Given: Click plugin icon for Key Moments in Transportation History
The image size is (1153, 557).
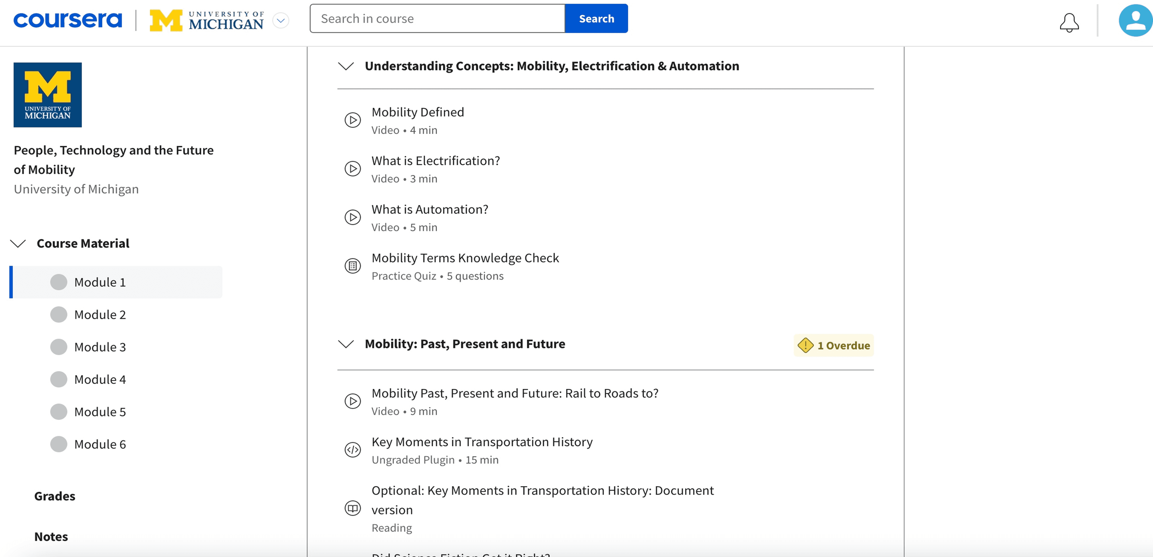Looking at the screenshot, I should pos(352,449).
